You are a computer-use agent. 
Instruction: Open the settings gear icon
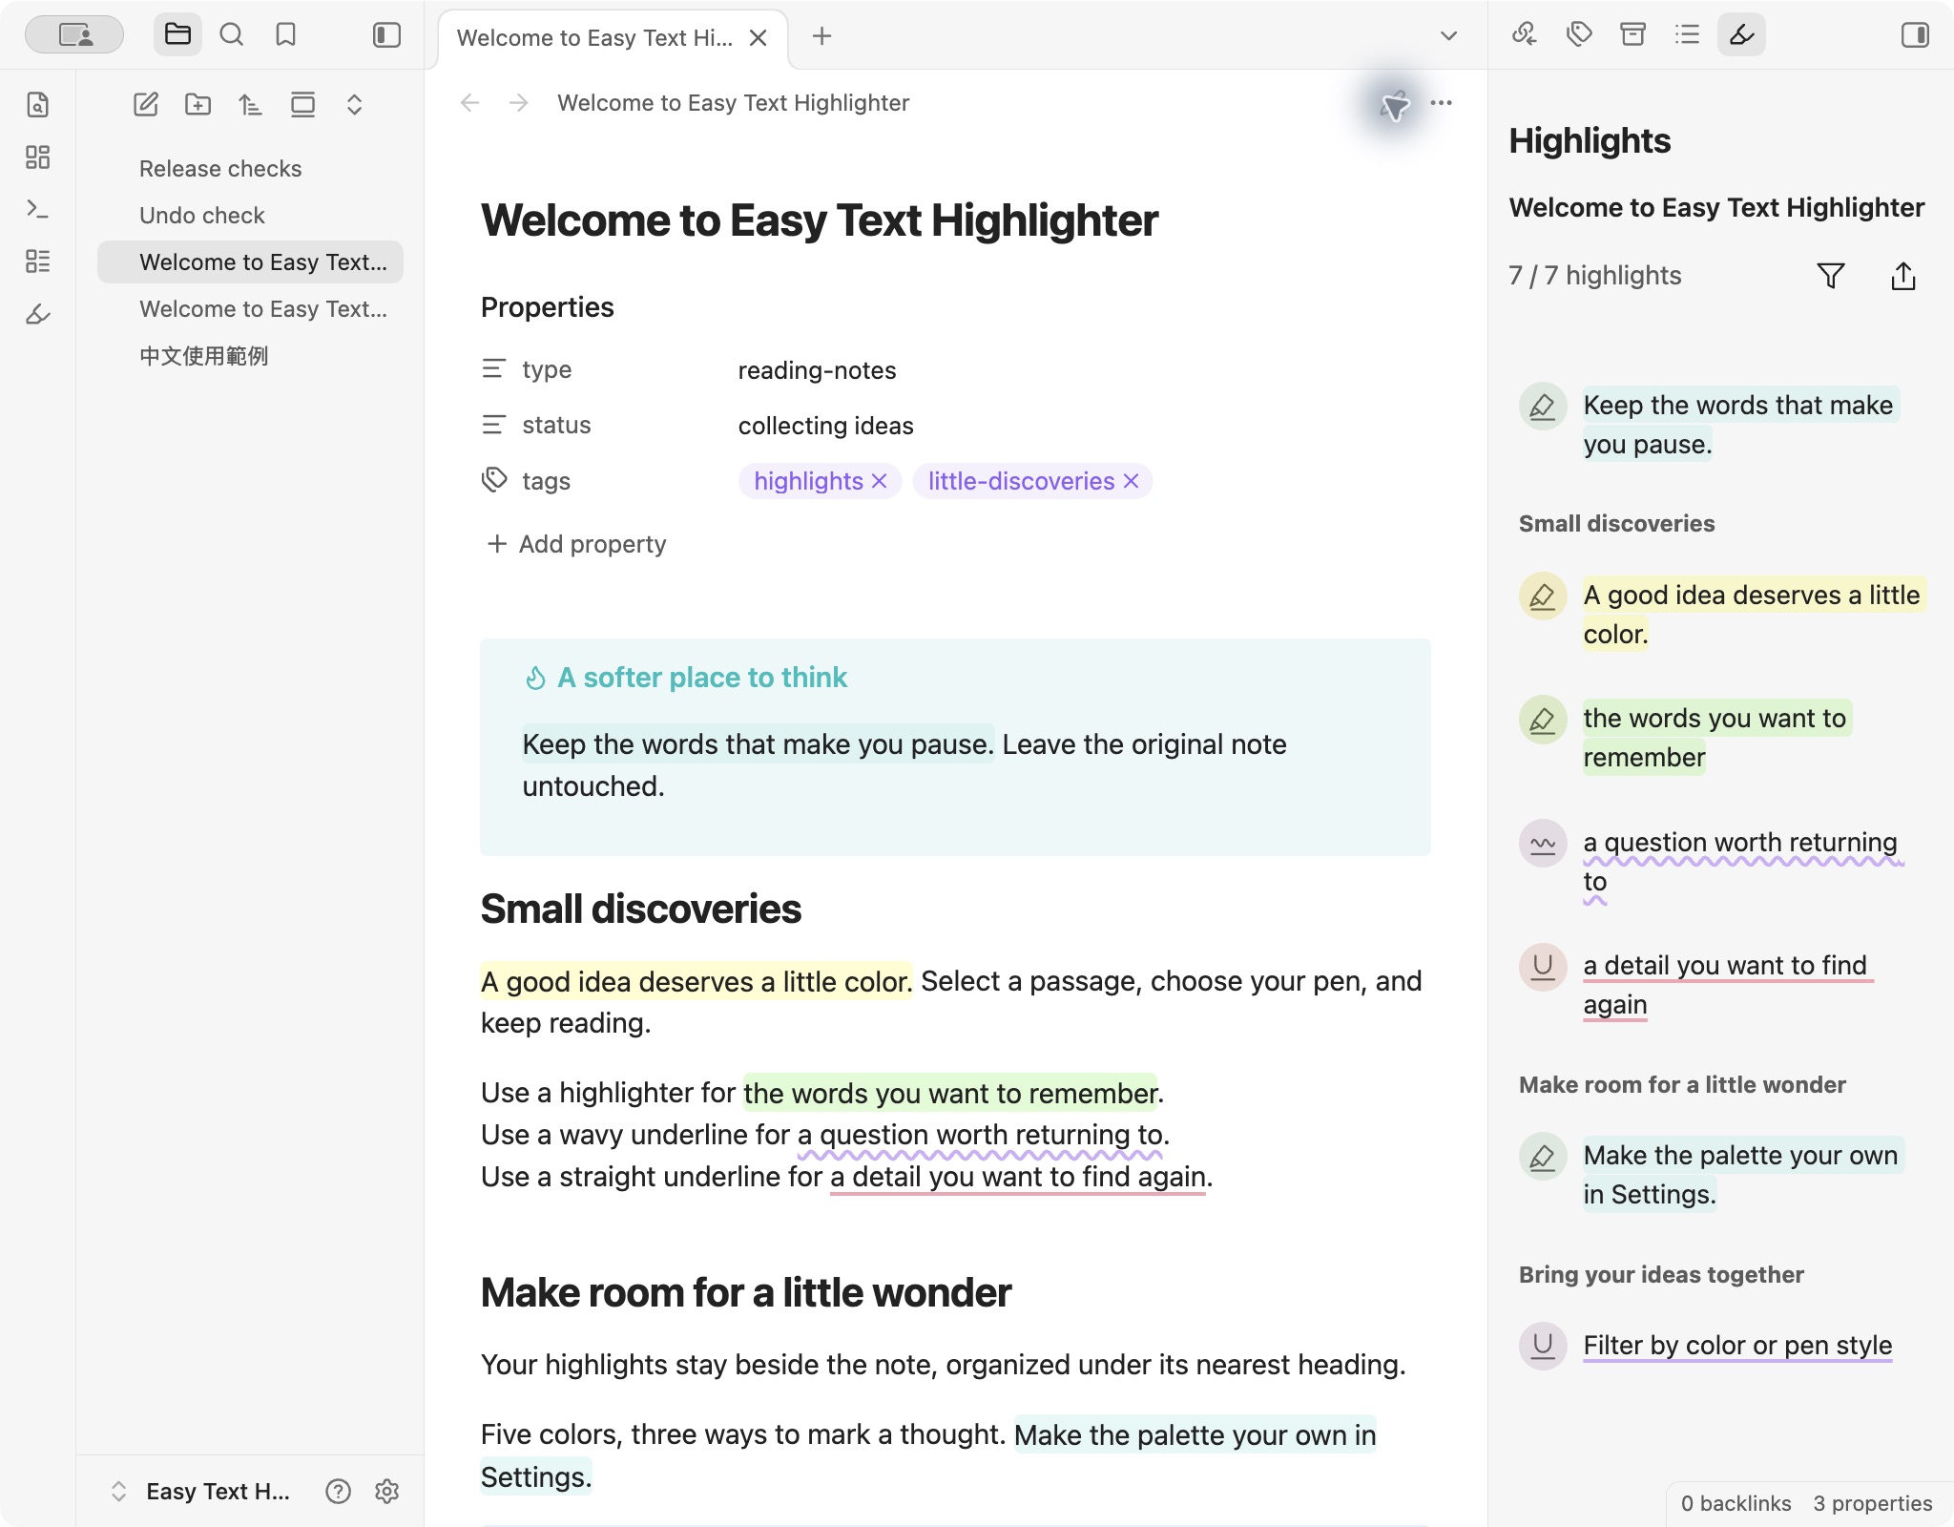click(x=386, y=1491)
